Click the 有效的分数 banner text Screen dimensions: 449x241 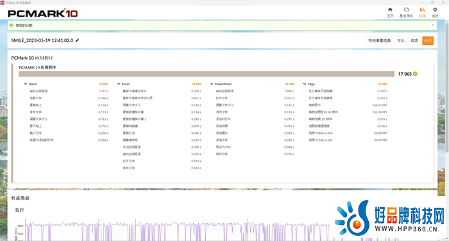(x=24, y=26)
